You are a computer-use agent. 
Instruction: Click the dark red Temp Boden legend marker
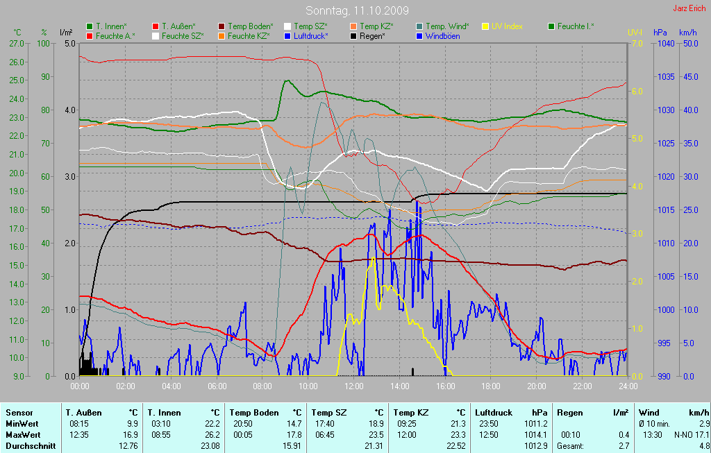221,26
